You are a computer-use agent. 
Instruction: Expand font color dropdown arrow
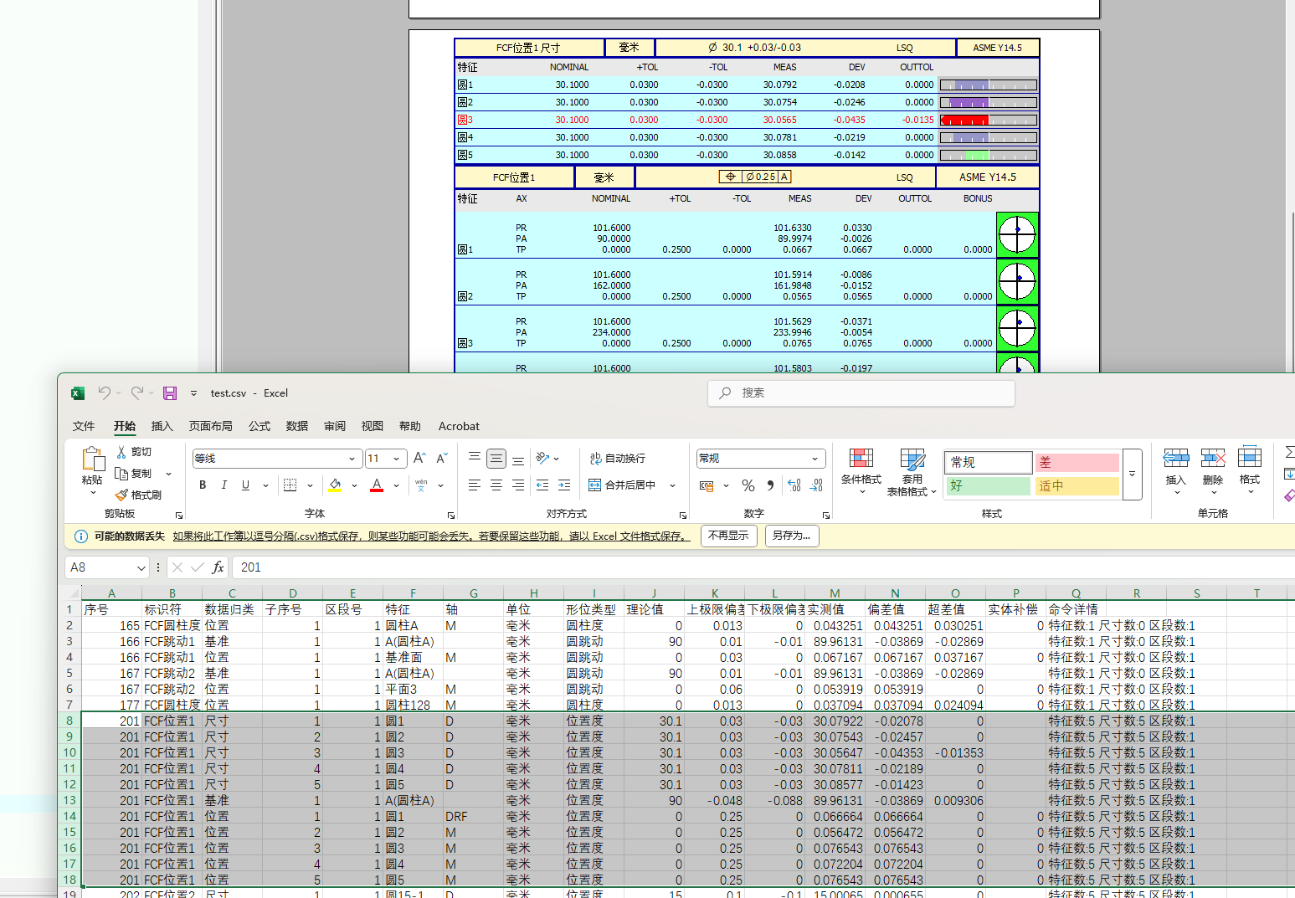point(396,485)
